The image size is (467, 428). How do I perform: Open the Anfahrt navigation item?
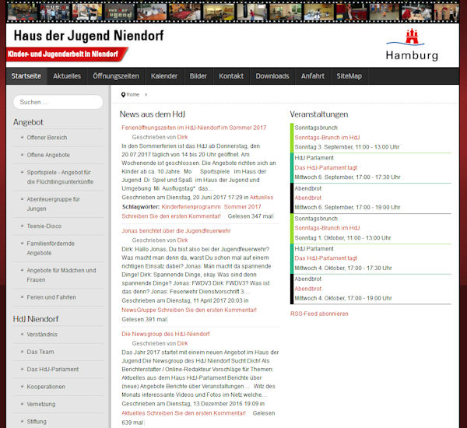(313, 76)
